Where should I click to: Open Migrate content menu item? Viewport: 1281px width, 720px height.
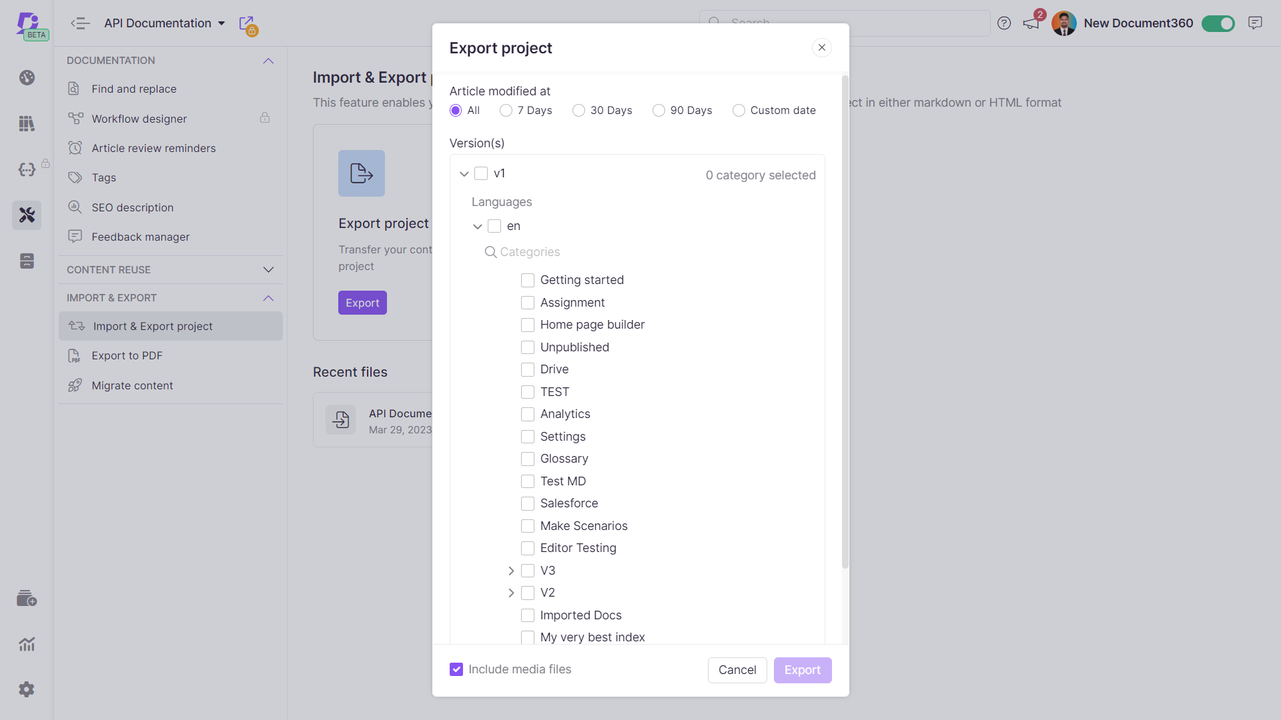(132, 385)
